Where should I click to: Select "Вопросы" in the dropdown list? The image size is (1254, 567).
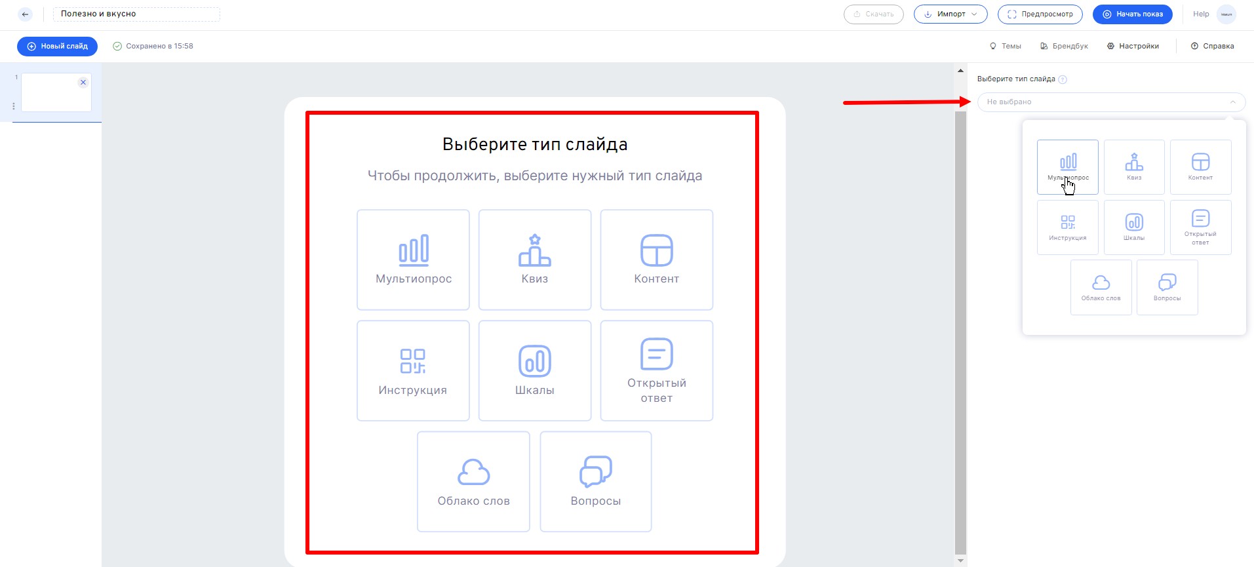click(x=1167, y=287)
